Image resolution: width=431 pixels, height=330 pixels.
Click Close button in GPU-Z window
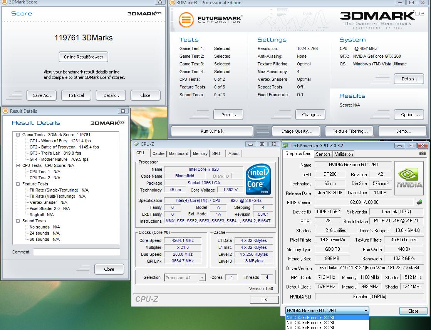coord(413,311)
